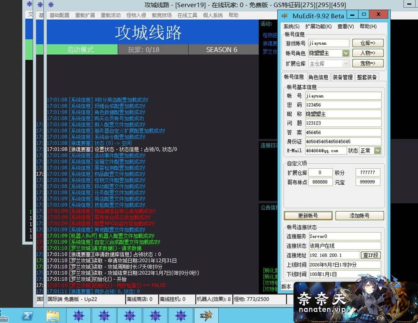
Task: Click the 哥布林点 field showing 888888
Action: [321, 182]
